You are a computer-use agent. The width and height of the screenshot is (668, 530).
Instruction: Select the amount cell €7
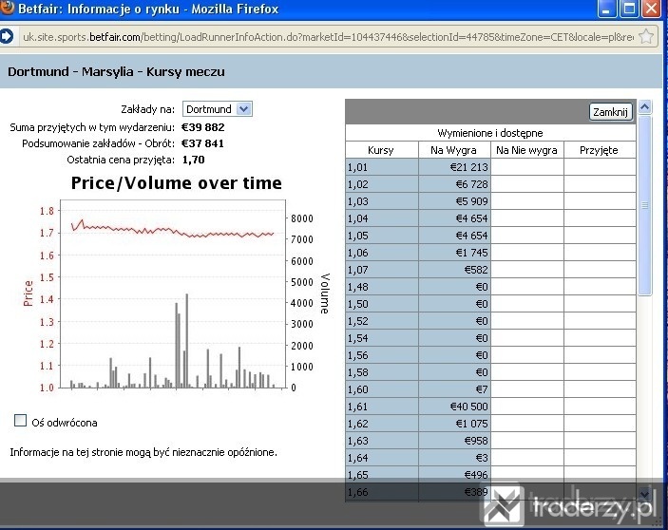click(x=454, y=389)
